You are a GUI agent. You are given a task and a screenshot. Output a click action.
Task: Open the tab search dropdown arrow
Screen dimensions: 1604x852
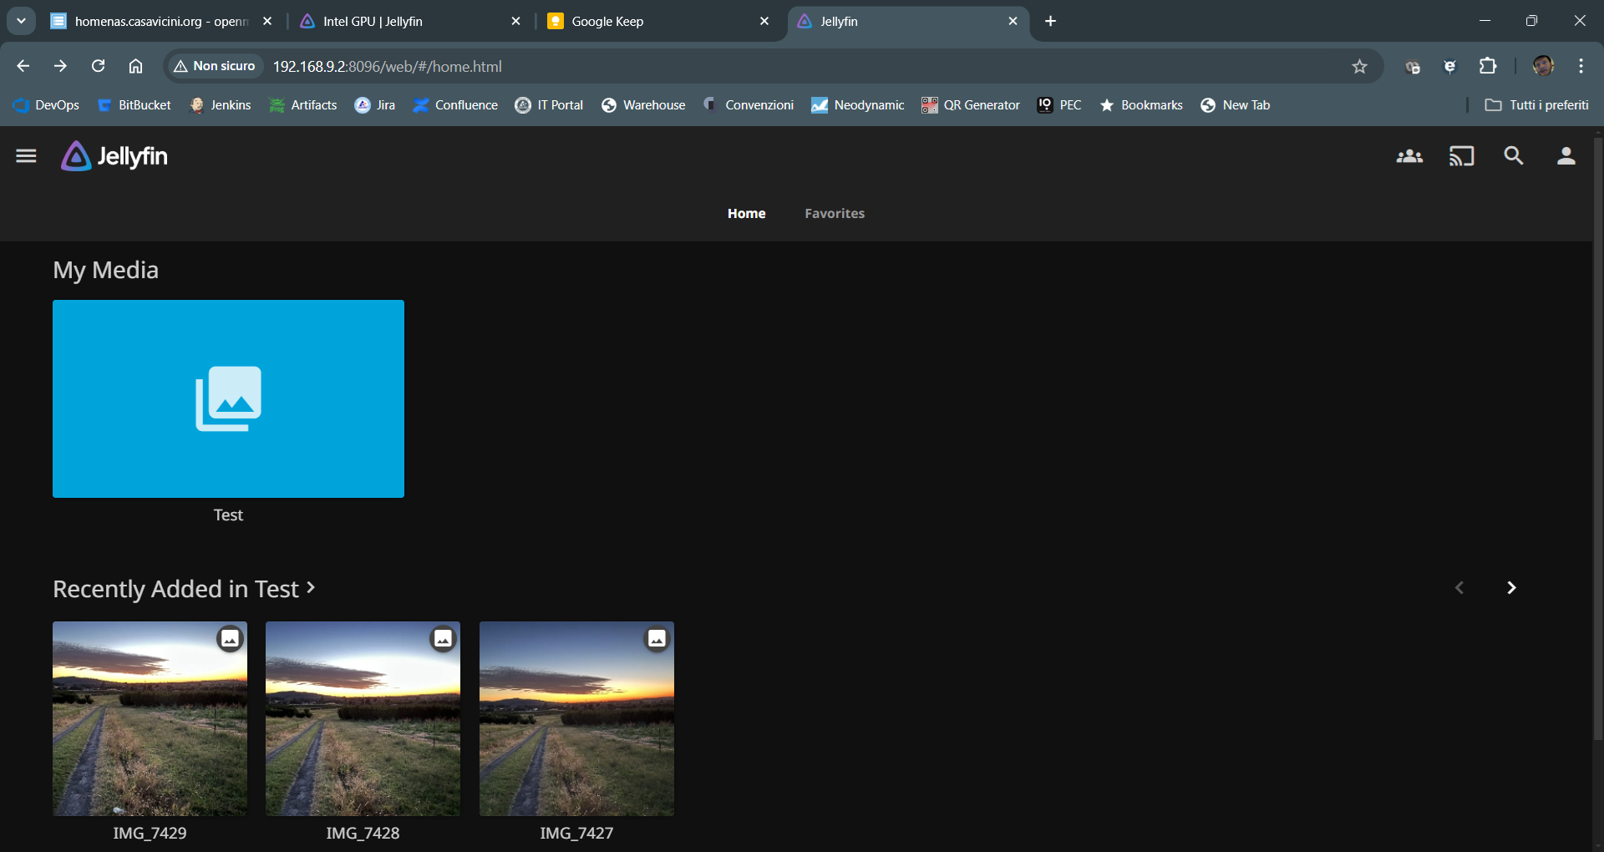21,21
